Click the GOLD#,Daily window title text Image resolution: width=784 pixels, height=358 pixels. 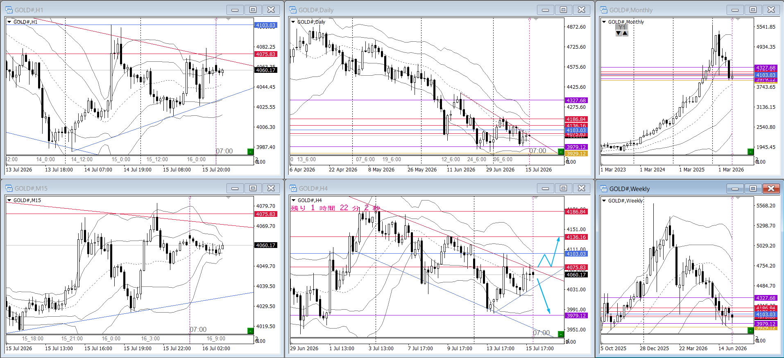[316, 10]
